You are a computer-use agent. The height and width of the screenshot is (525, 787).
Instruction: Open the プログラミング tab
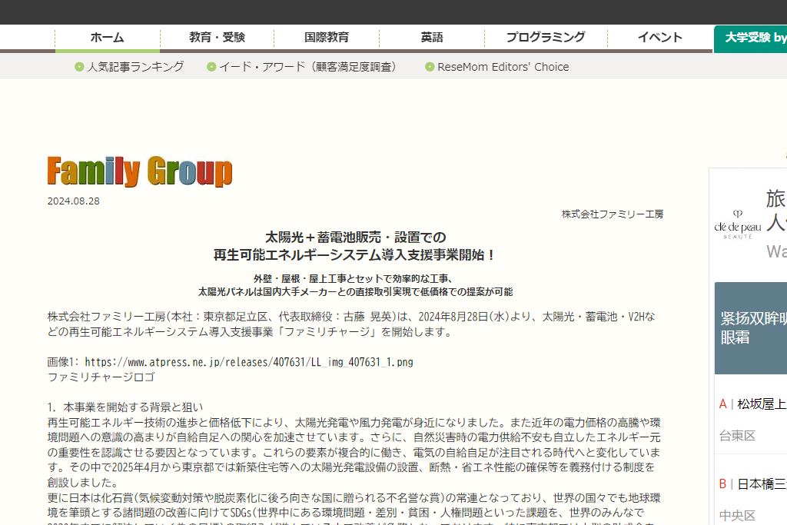click(546, 38)
